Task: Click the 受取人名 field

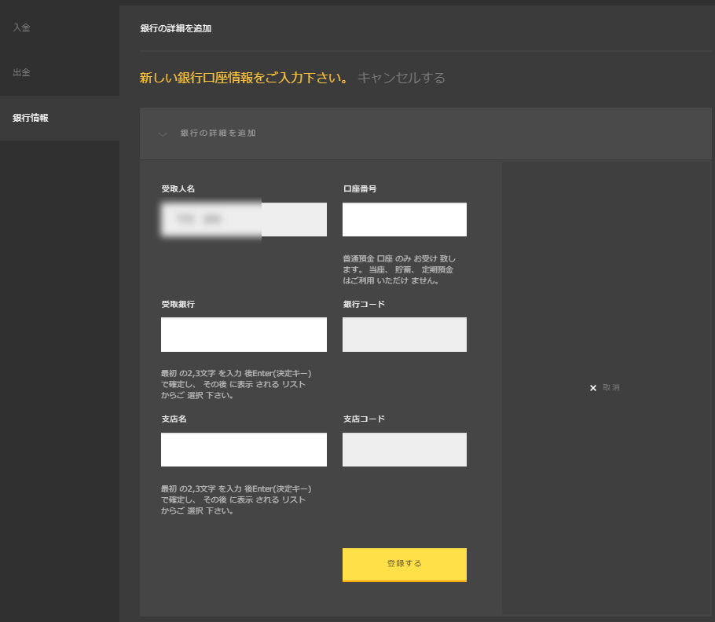Action: 244,219
